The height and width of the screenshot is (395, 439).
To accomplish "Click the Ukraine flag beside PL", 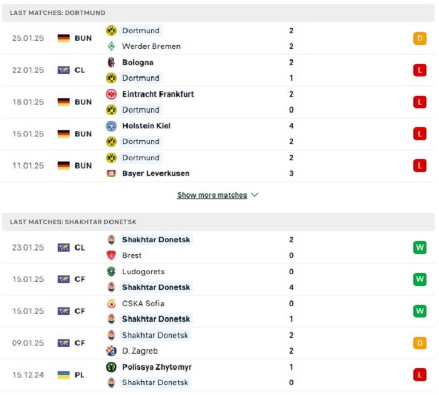I will (x=63, y=375).
